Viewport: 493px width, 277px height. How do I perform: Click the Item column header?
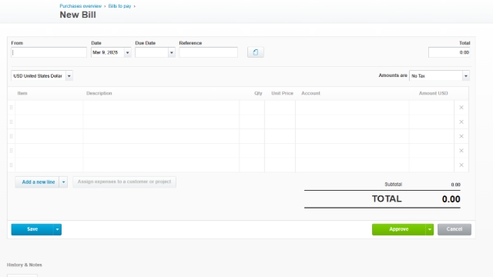click(22, 93)
